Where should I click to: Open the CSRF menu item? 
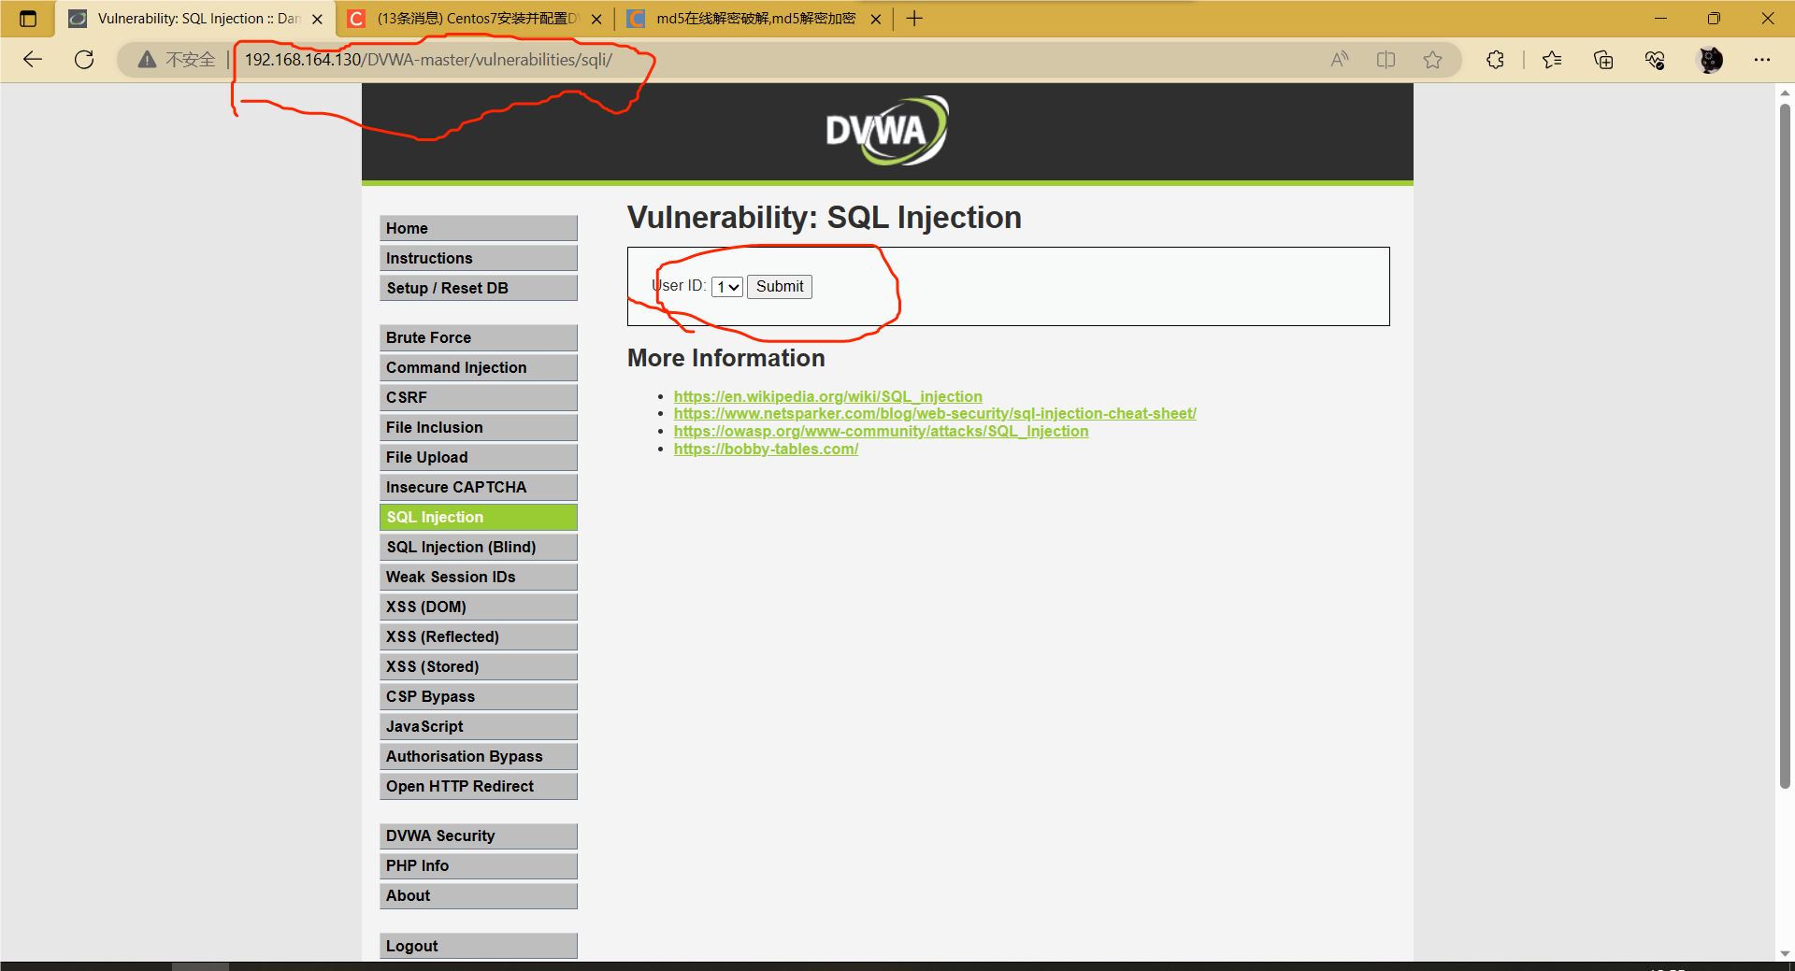[479, 397]
